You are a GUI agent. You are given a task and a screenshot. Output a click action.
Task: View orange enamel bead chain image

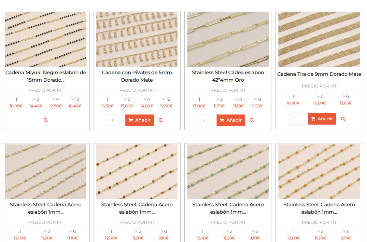coord(319,172)
